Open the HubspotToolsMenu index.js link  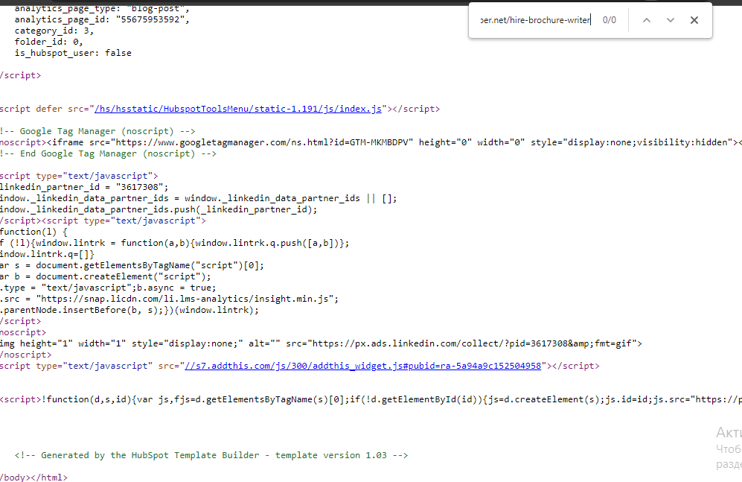[x=238, y=109]
